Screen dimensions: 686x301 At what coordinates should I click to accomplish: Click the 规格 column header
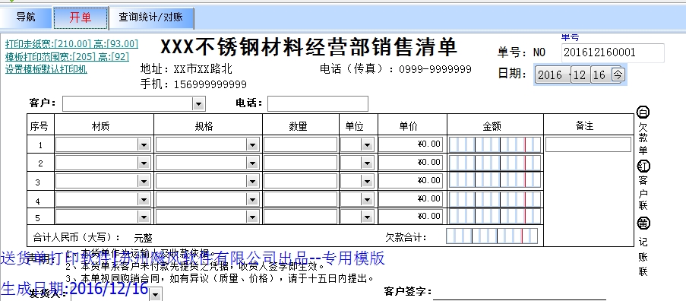[x=204, y=126]
